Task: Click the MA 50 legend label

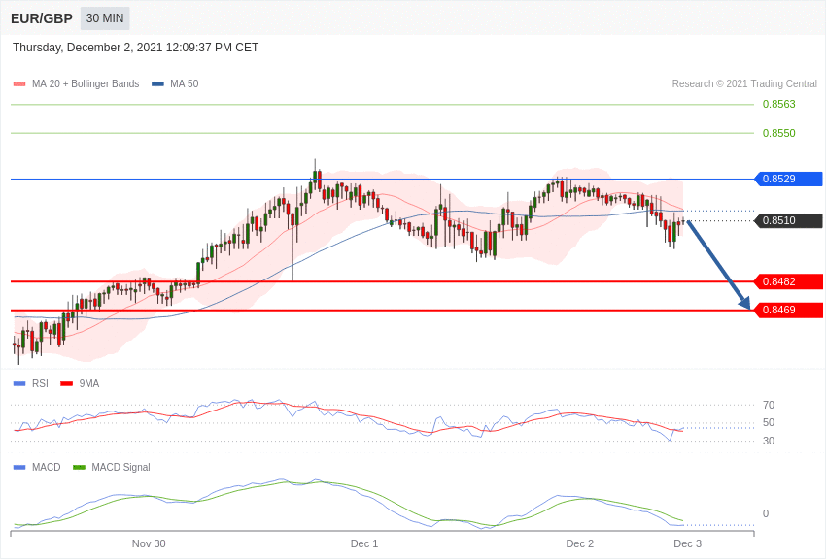Action: 184,84
